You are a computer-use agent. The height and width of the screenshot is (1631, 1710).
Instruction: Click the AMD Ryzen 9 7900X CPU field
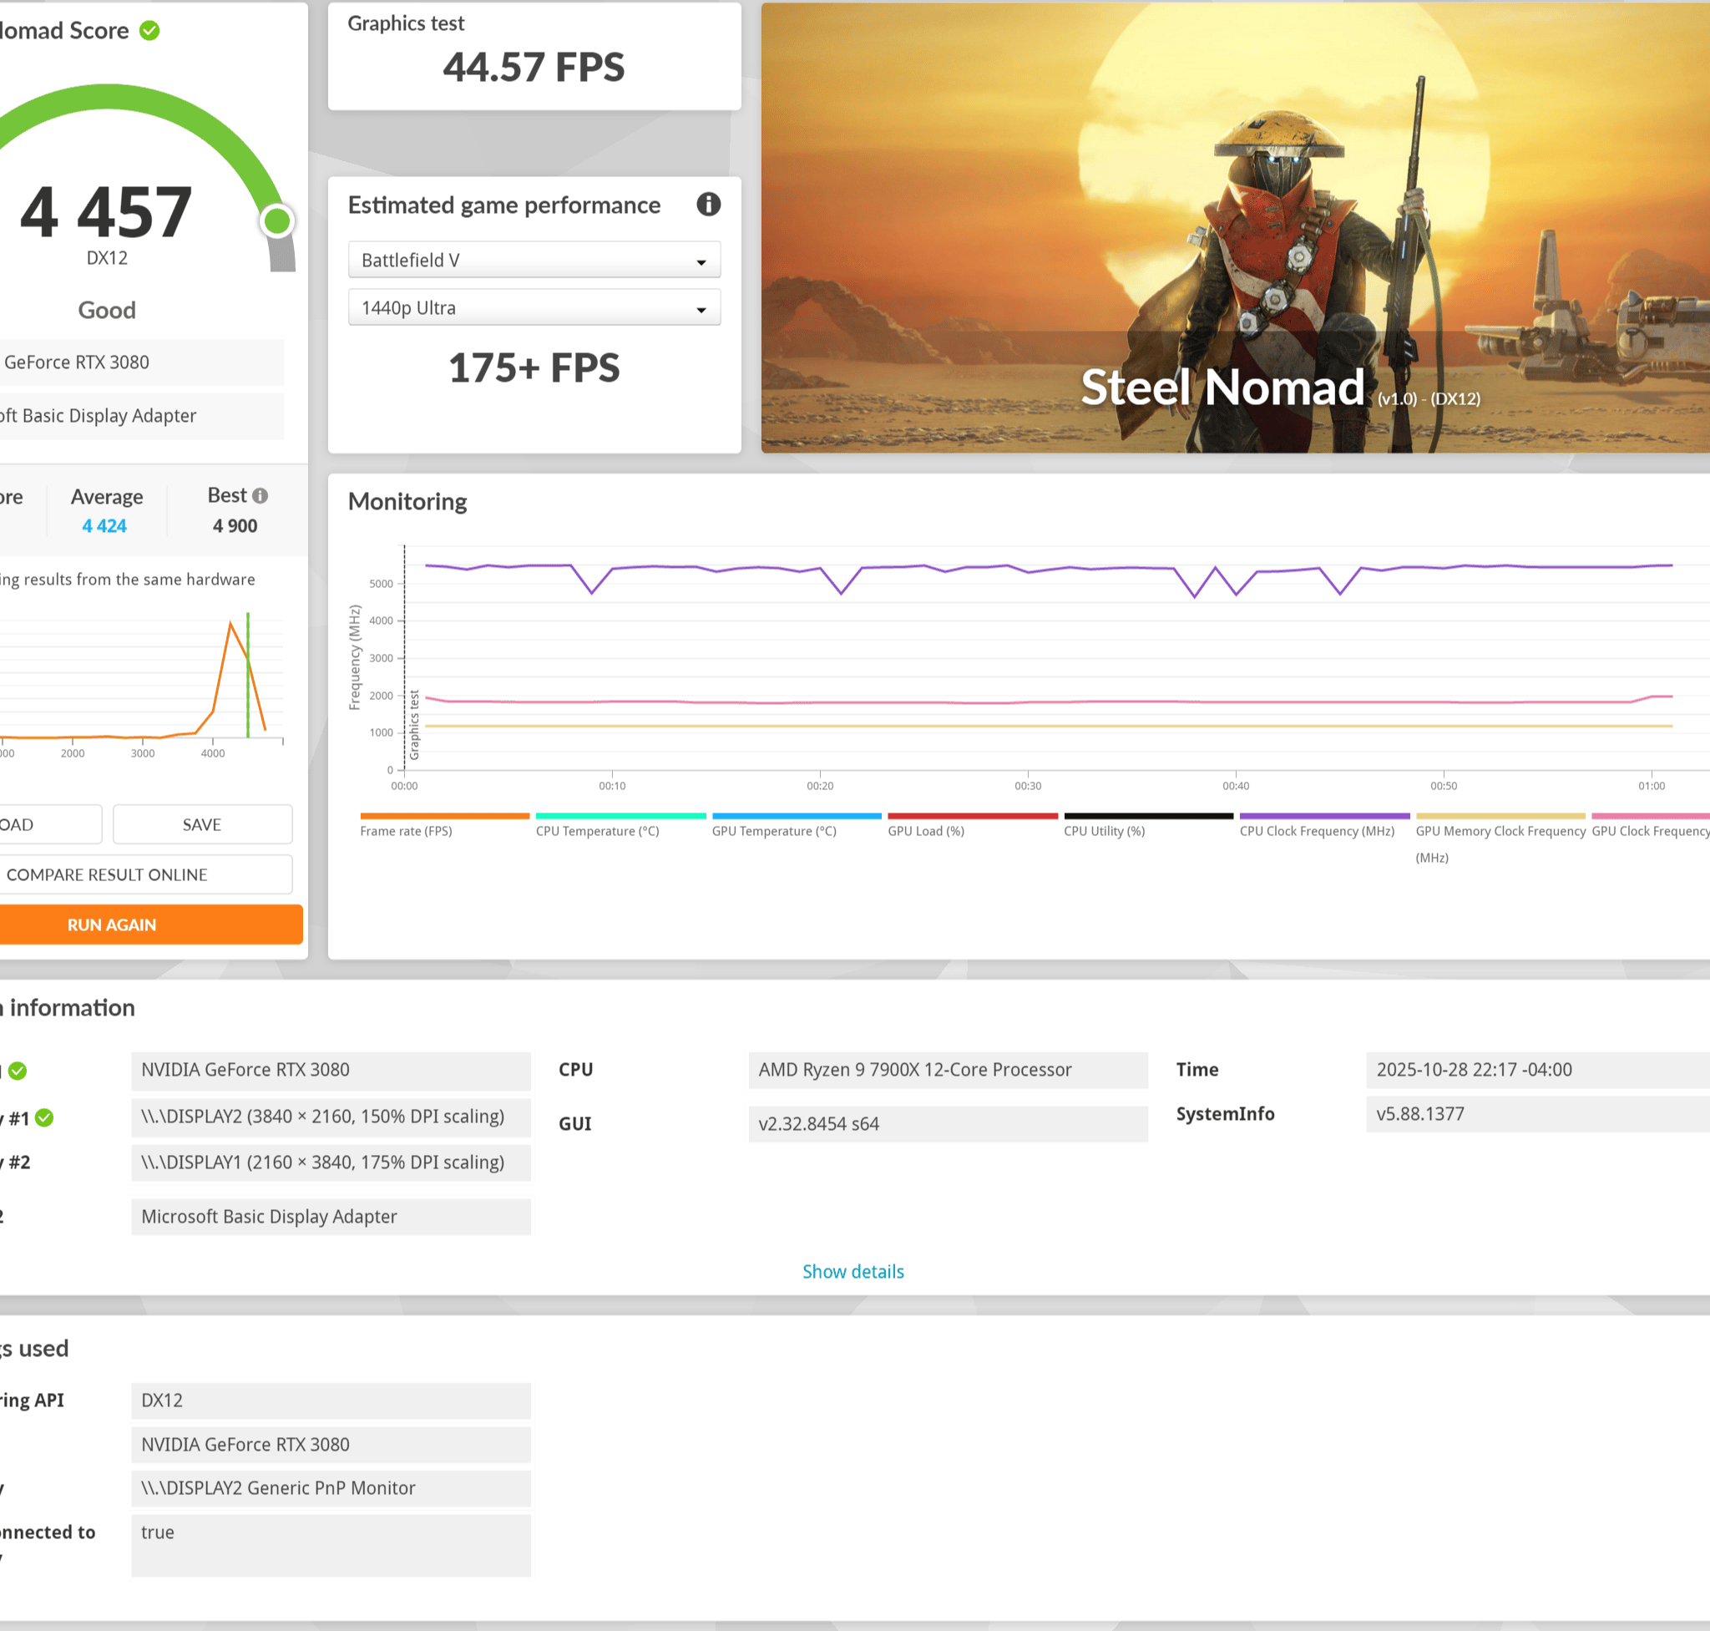click(948, 1071)
